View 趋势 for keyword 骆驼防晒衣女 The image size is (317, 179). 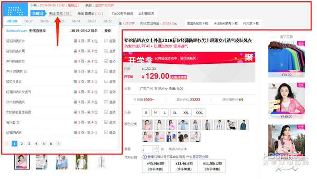pos(112,41)
